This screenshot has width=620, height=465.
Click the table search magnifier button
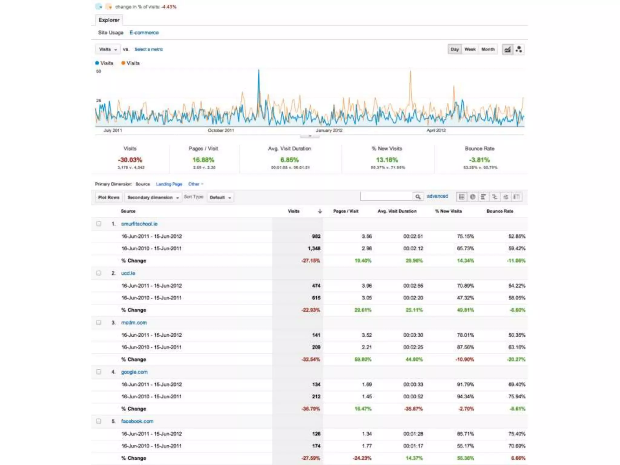pyautogui.click(x=418, y=197)
